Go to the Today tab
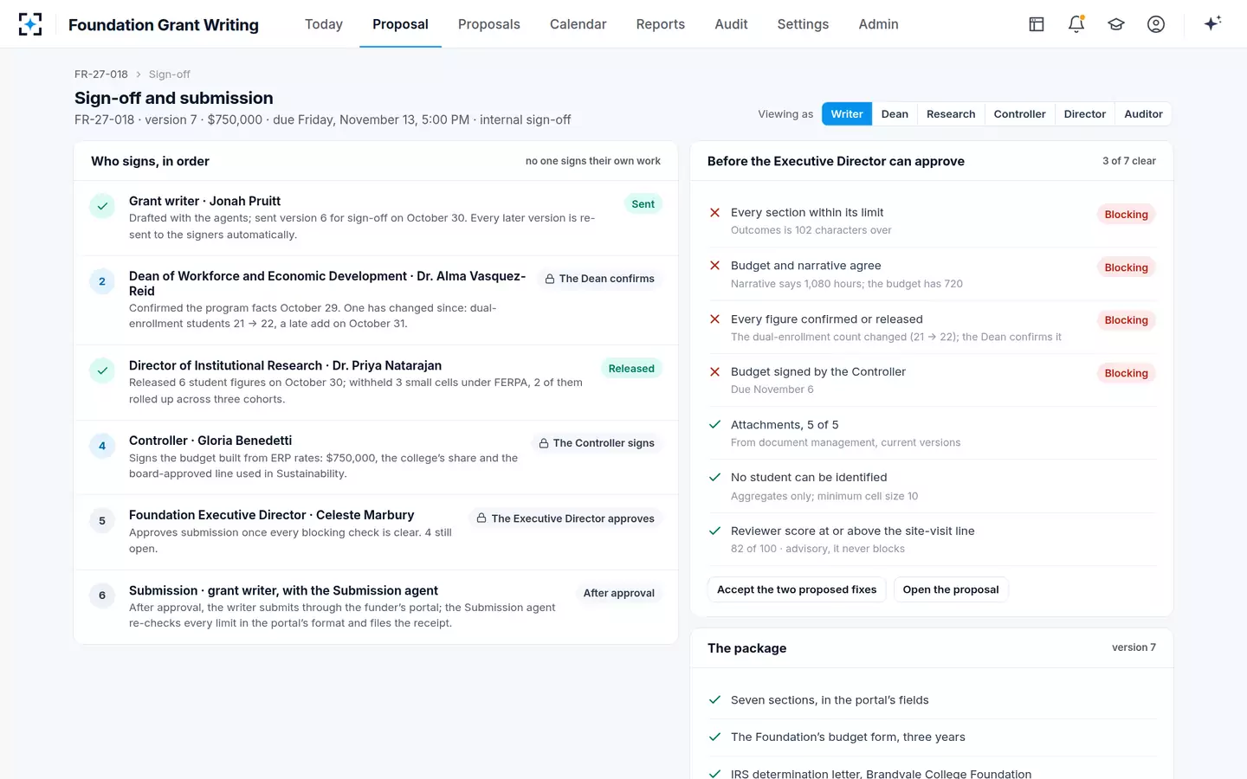1247x779 pixels. [324, 24]
